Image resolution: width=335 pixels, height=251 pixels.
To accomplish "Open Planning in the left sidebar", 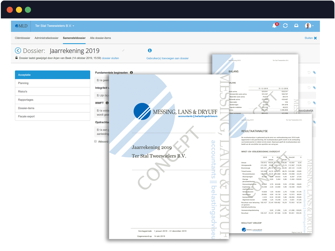I will [x=52, y=83].
